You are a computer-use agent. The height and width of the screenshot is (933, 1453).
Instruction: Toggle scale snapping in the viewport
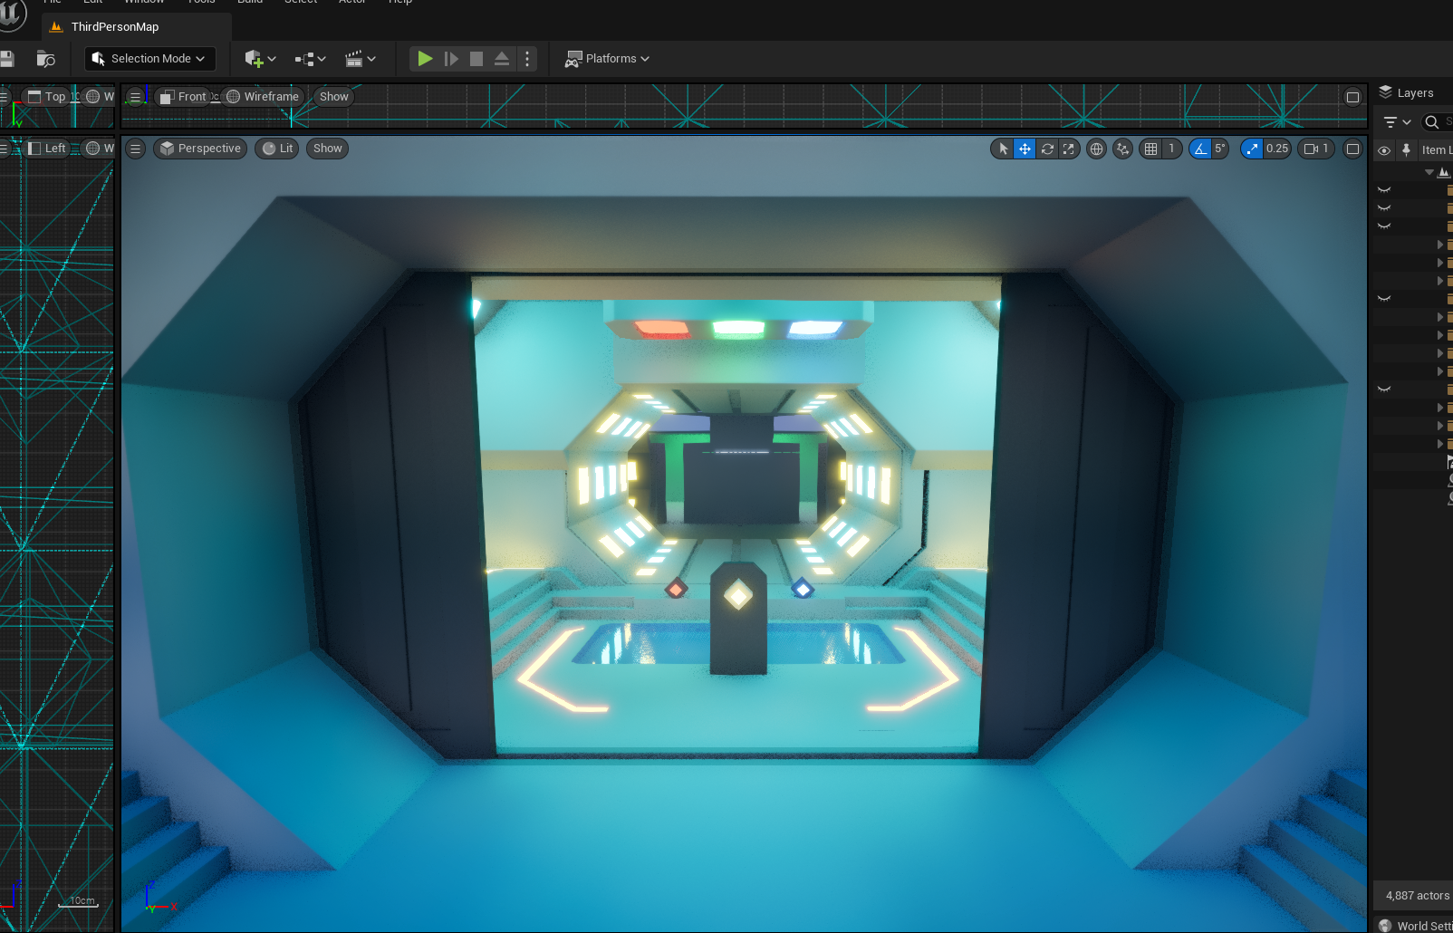(x=1252, y=149)
